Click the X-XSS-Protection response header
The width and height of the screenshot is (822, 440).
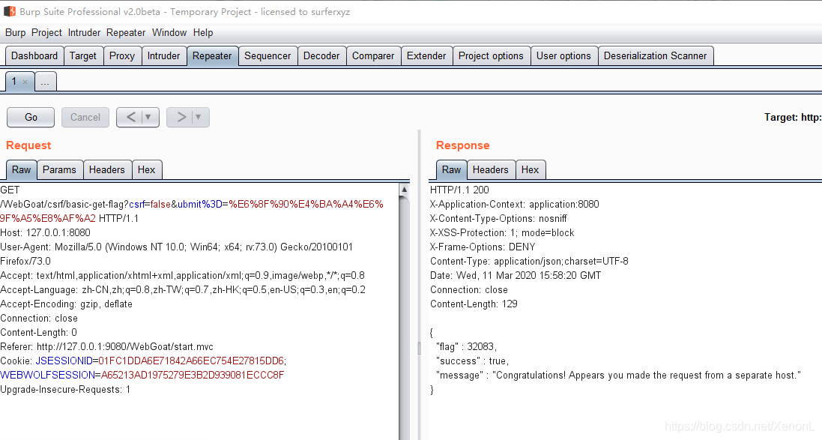click(x=502, y=232)
